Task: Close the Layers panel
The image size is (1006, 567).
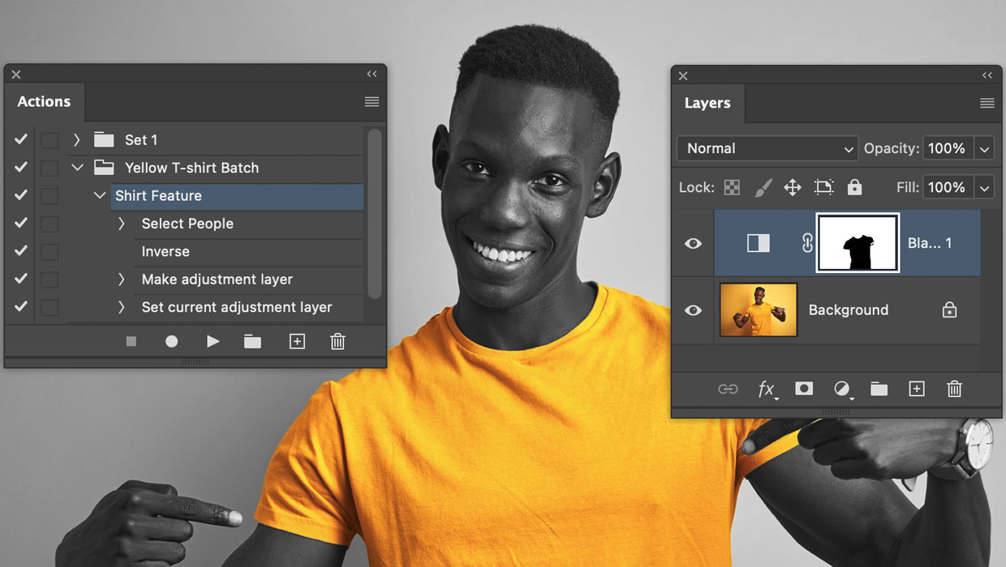Action: [683, 76]
